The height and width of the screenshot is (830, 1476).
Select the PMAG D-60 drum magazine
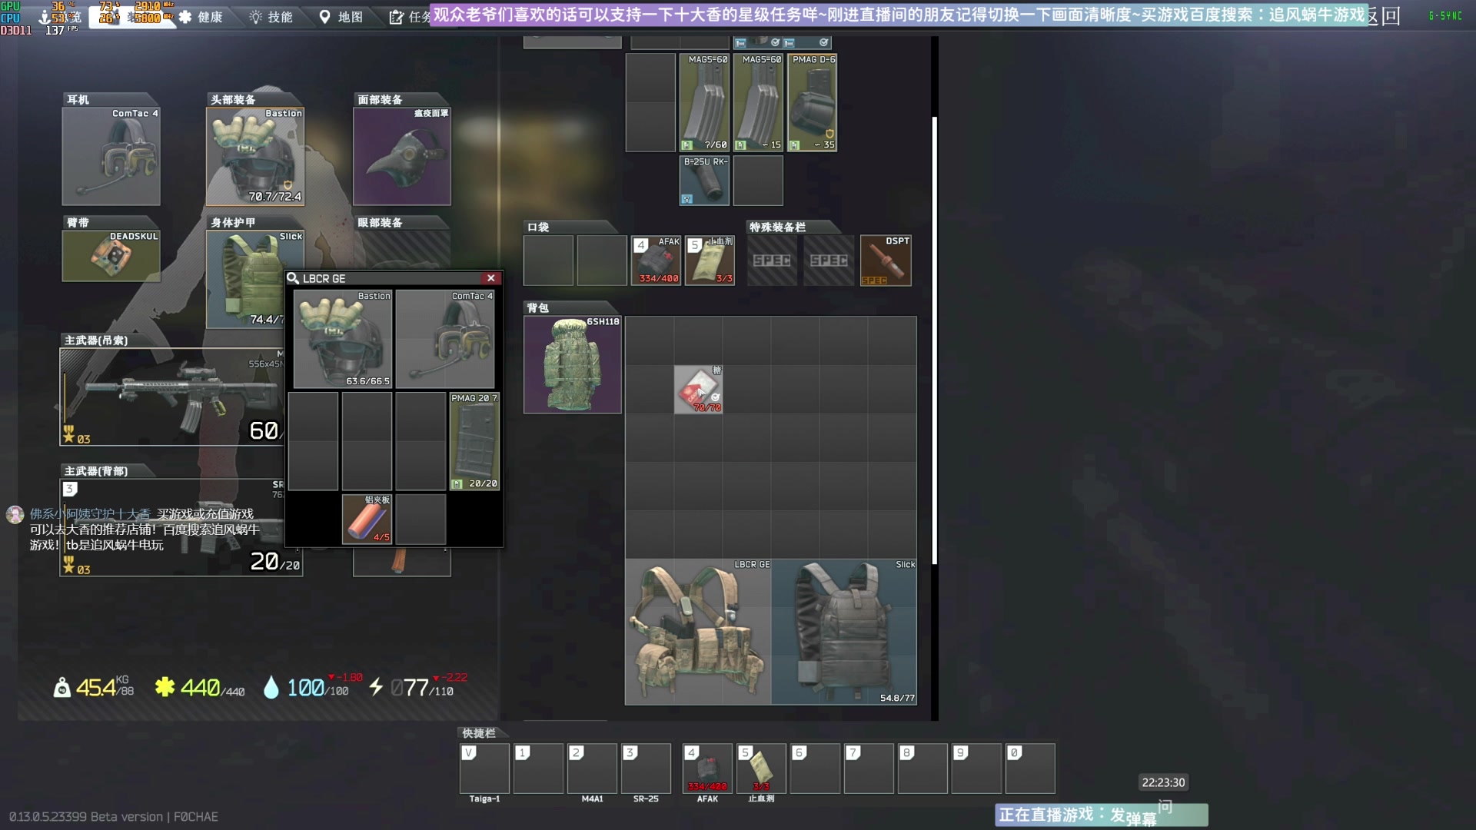pyautogui.click(x=813, y=102)
